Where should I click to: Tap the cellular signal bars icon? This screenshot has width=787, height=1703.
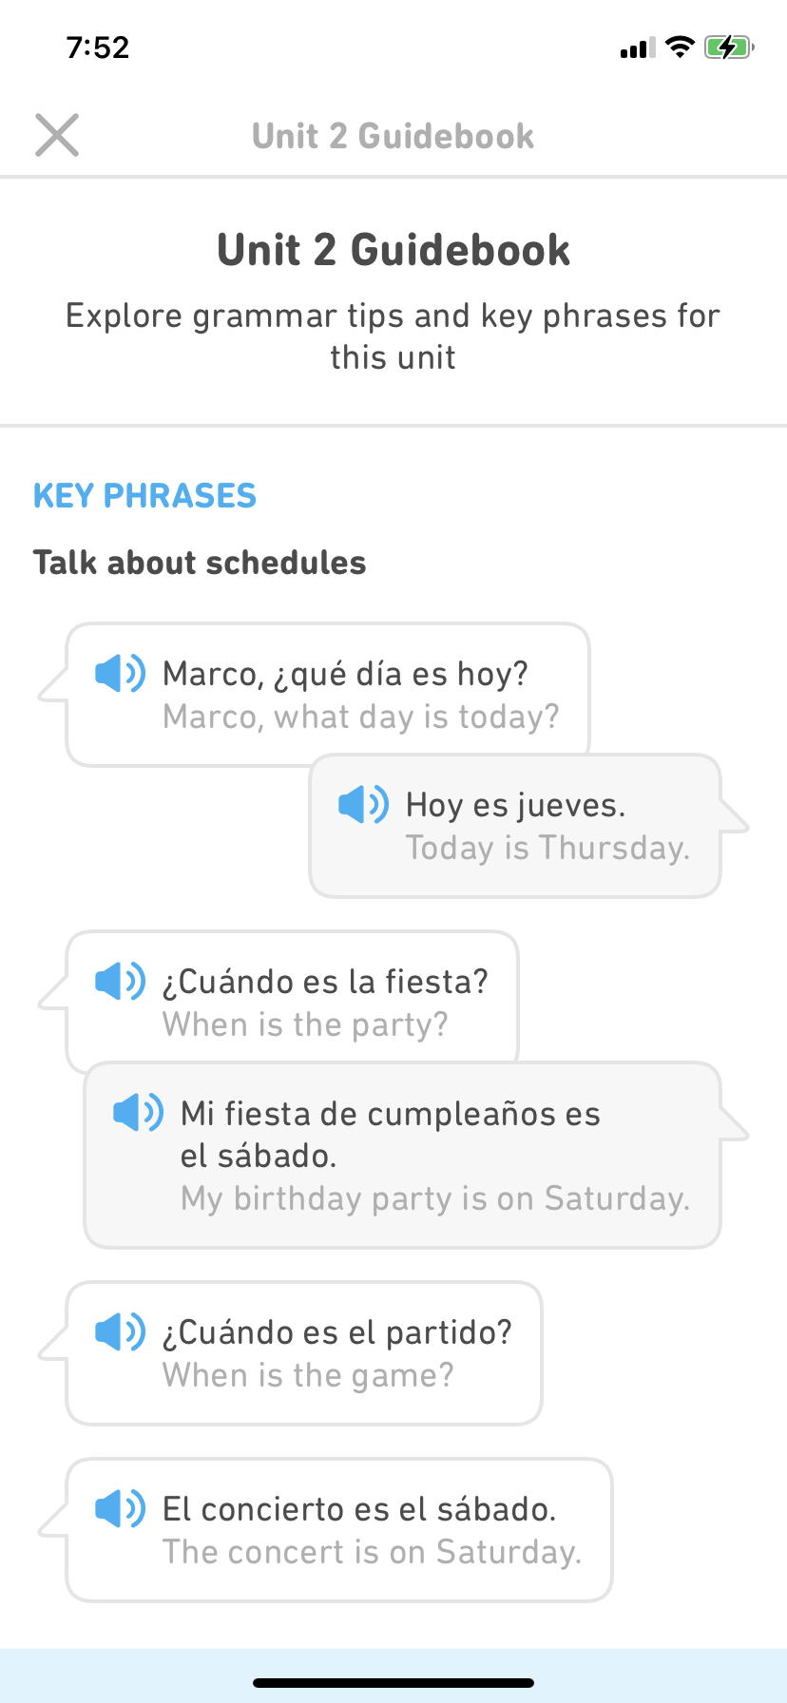[637, 48]
